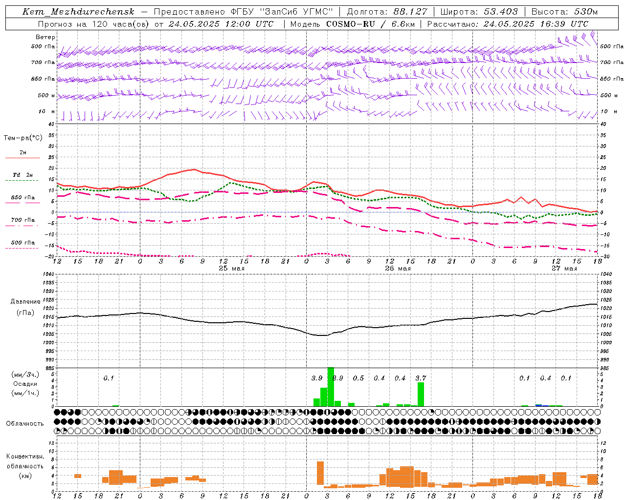Click the 25 мая date label
626x500 pixels.
point(231,269)
